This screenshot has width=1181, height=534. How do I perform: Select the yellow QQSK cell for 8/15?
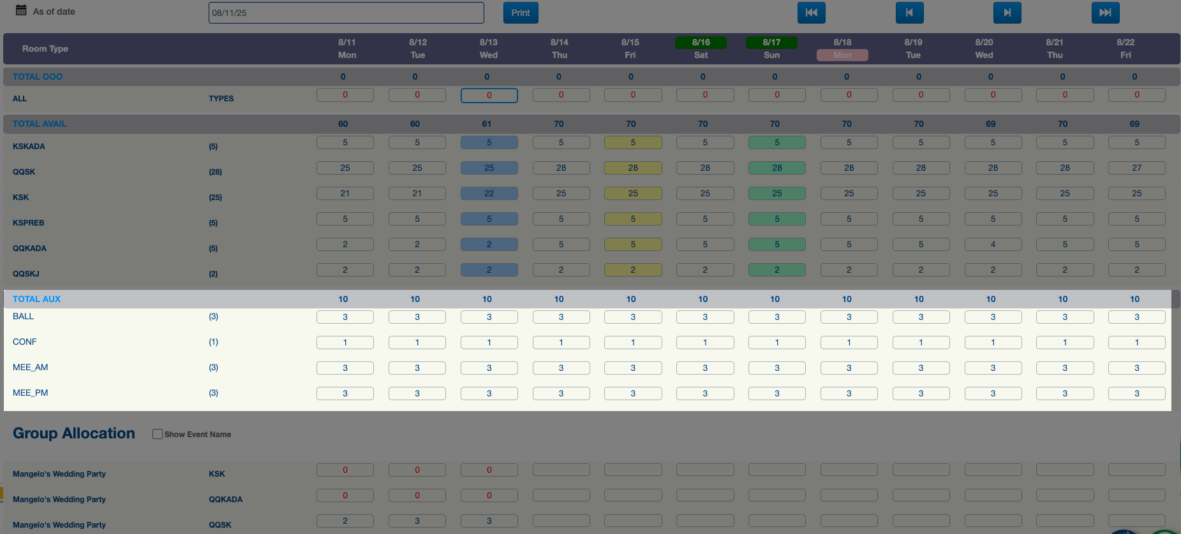coord(633,168)
